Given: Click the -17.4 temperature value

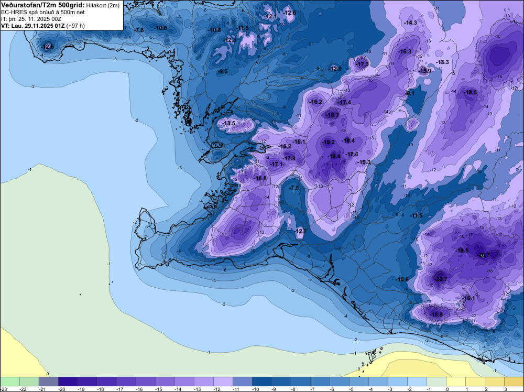Looking at the screenshot, I should pos(344,102).
